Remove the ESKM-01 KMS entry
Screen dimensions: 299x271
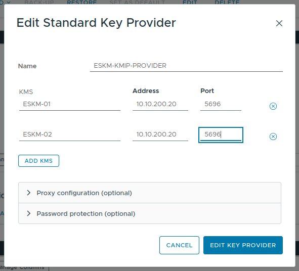click(273, 106)
